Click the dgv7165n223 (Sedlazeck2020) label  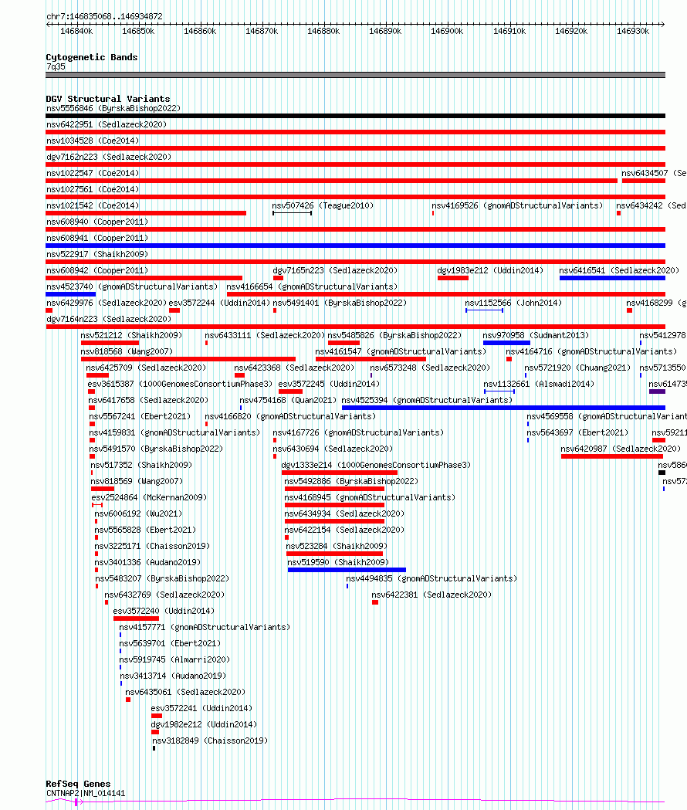(x=335, y=270)
